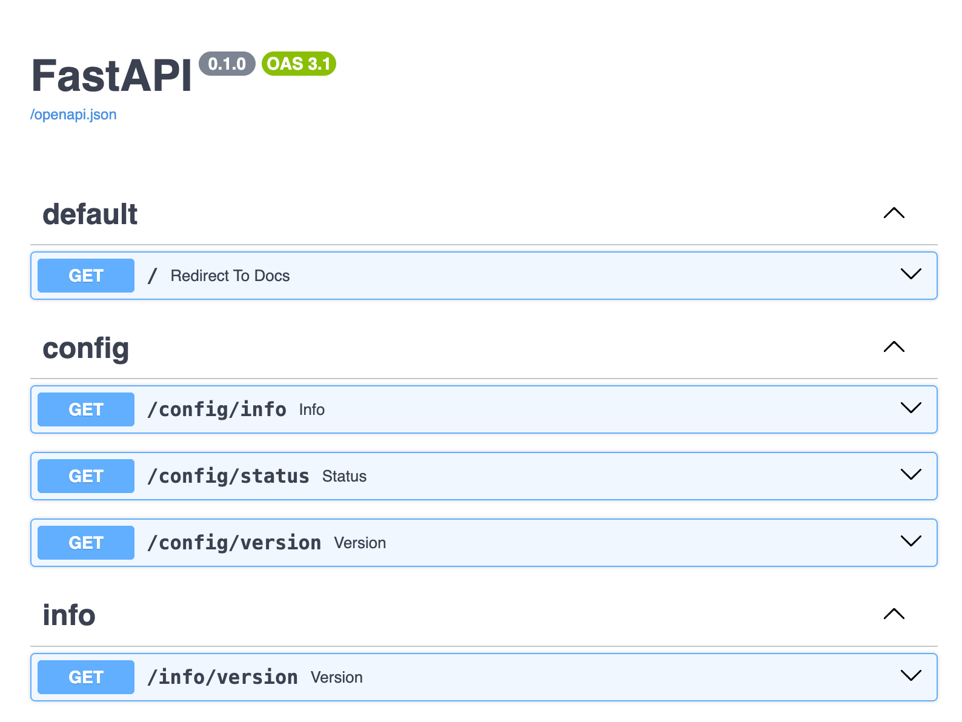Expand the /config/info endpoint arrow
This screenshot has width=962, height=722.
[x=911, y=408]
